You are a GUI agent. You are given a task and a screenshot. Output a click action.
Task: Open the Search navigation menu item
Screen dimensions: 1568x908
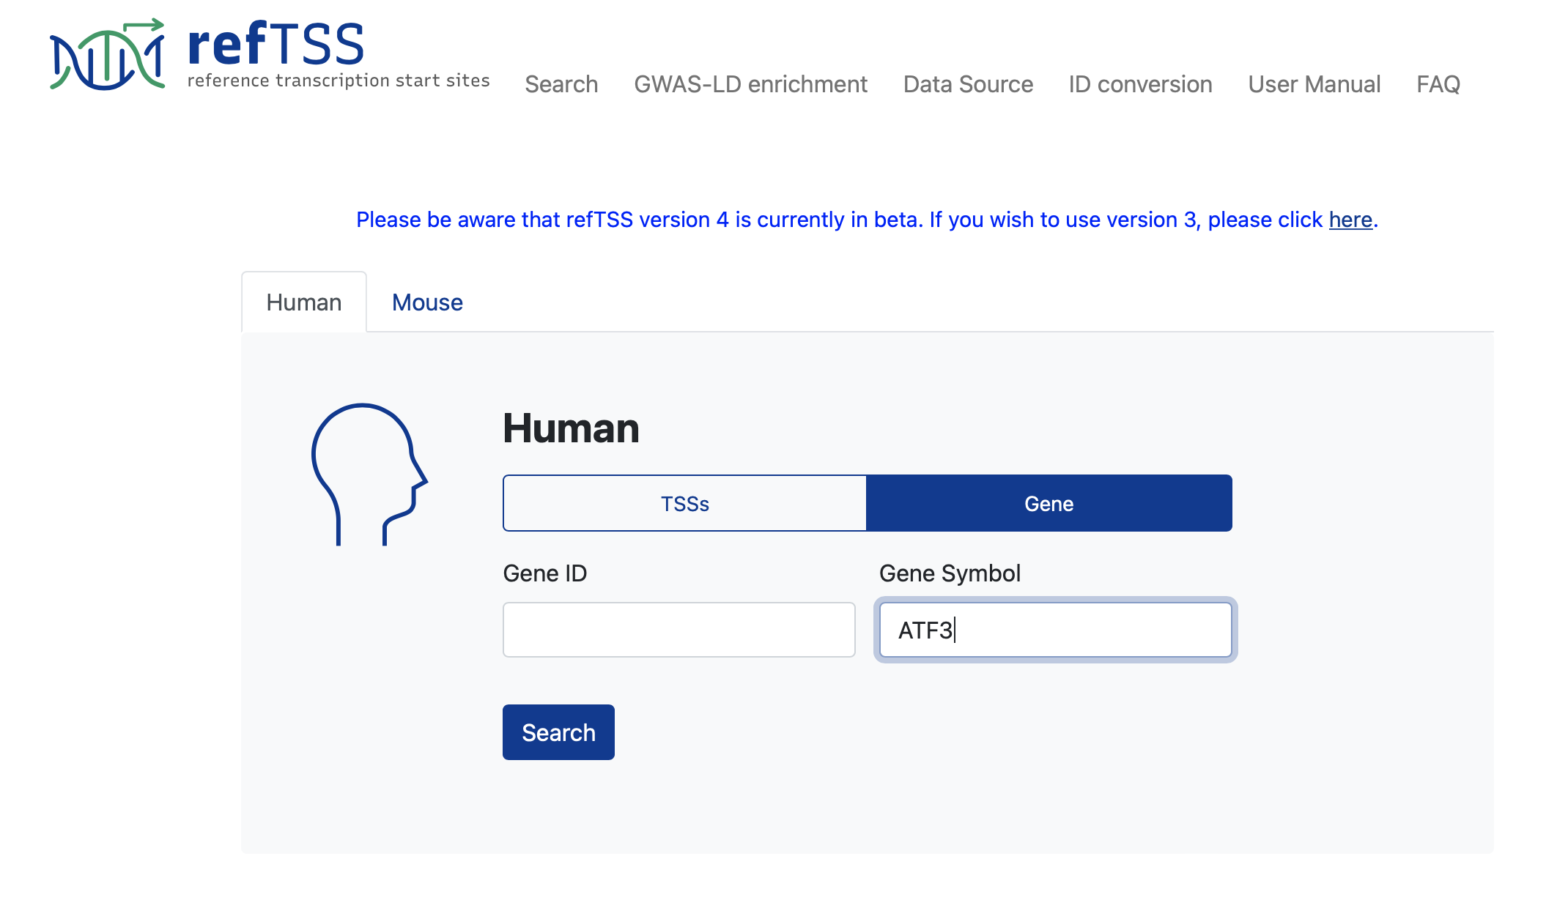(561, 84)
